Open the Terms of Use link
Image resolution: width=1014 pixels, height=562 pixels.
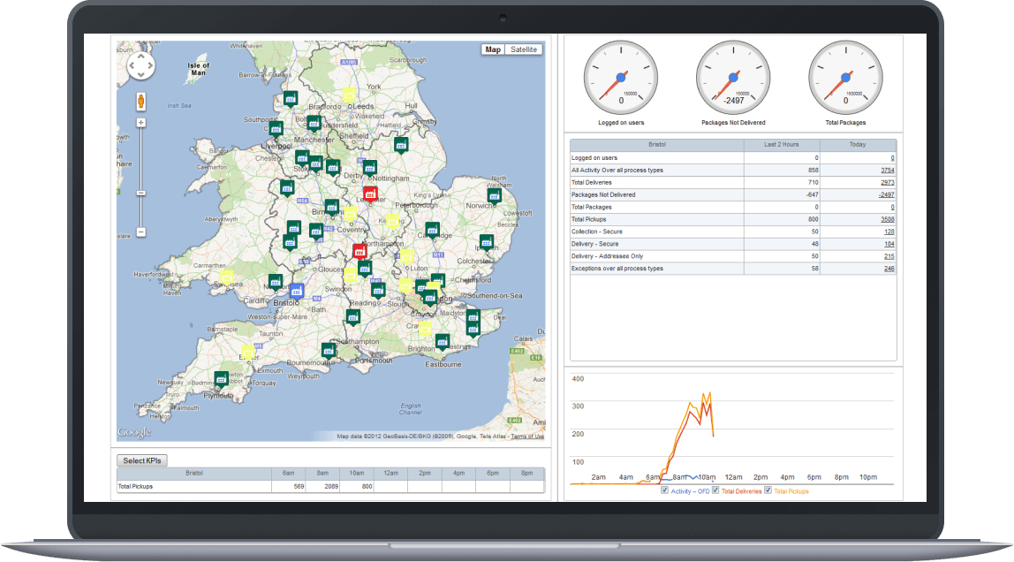pos(526,436)
